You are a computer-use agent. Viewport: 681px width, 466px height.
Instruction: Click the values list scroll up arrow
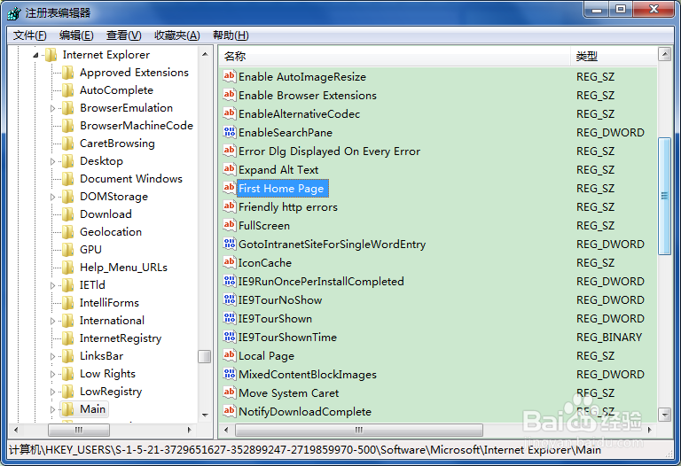tap(664, 54)
